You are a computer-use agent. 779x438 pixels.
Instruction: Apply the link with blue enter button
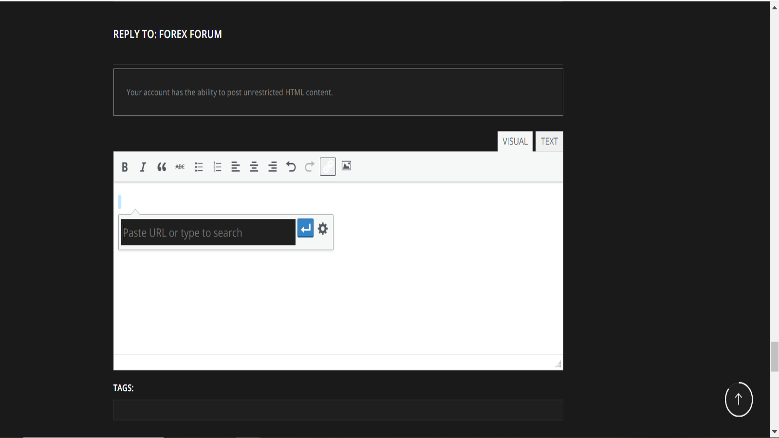(x=305, y=228)
